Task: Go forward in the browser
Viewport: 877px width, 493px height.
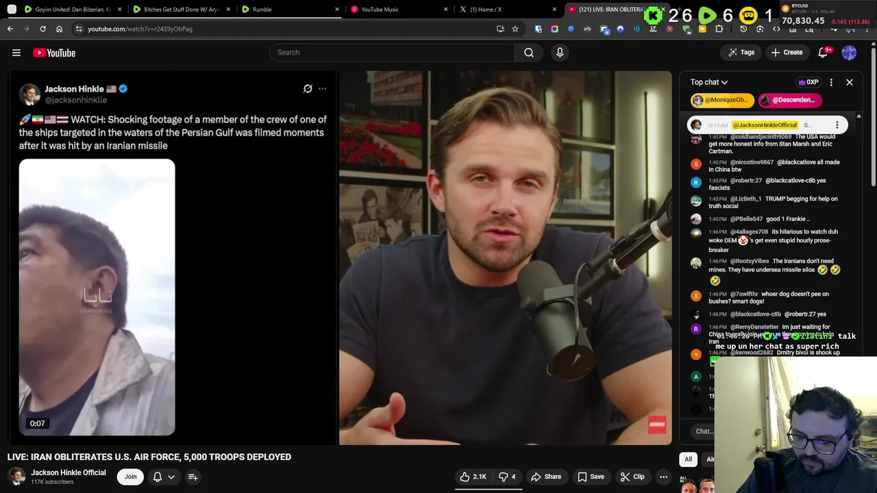Action: coord(27,29)
